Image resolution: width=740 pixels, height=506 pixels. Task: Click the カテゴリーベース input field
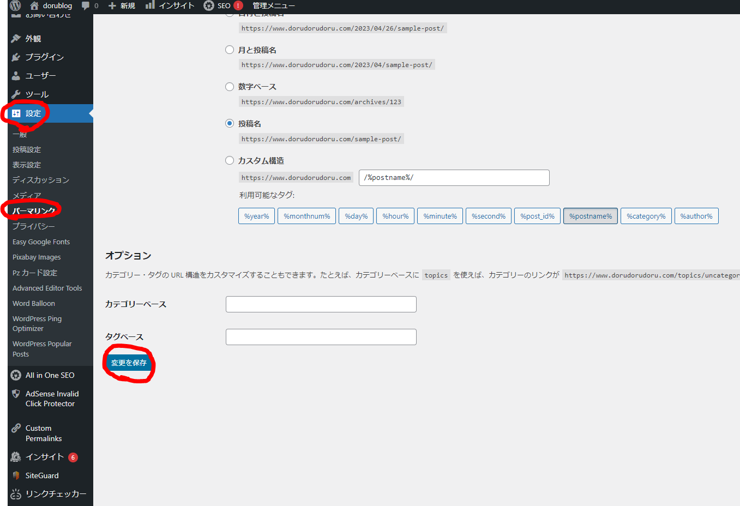point(321,304)
